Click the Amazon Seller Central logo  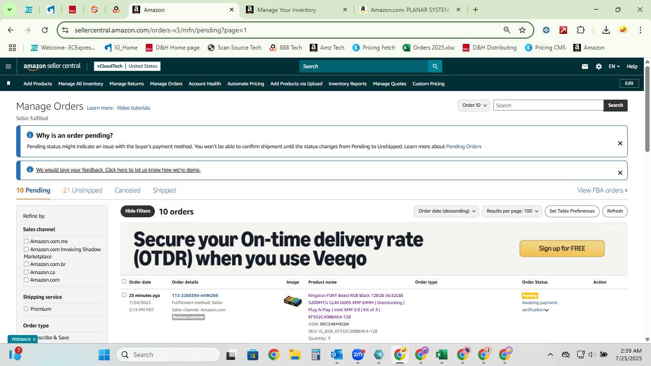52,66
